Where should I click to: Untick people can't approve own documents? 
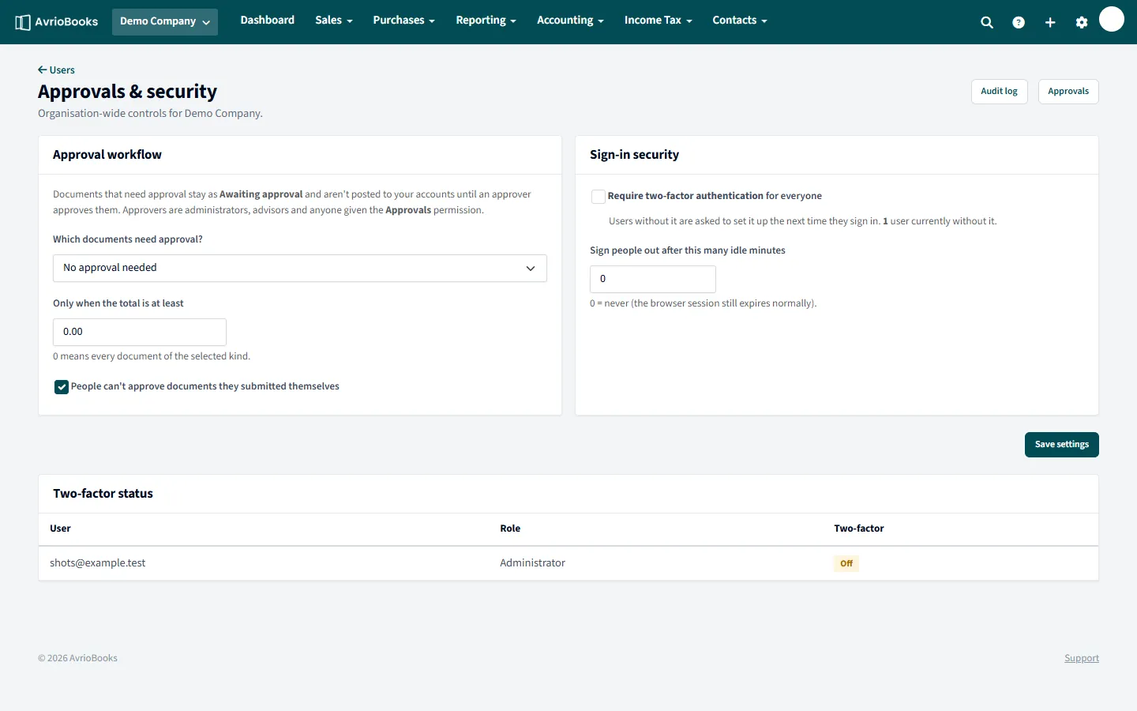click(62, 386)
